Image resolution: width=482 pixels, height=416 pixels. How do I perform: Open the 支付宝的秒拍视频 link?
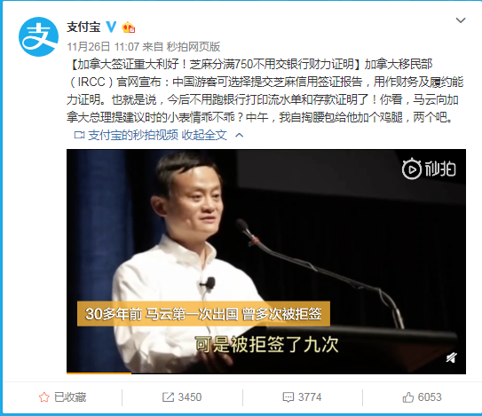tap(133, 135)
